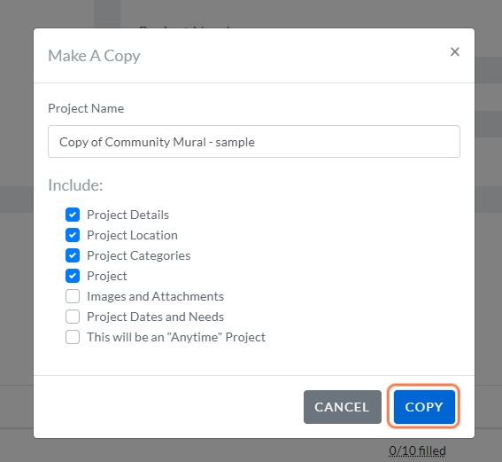
Task: Click the Project Dates and Needs label text
Action: click(x=155, y=317)
